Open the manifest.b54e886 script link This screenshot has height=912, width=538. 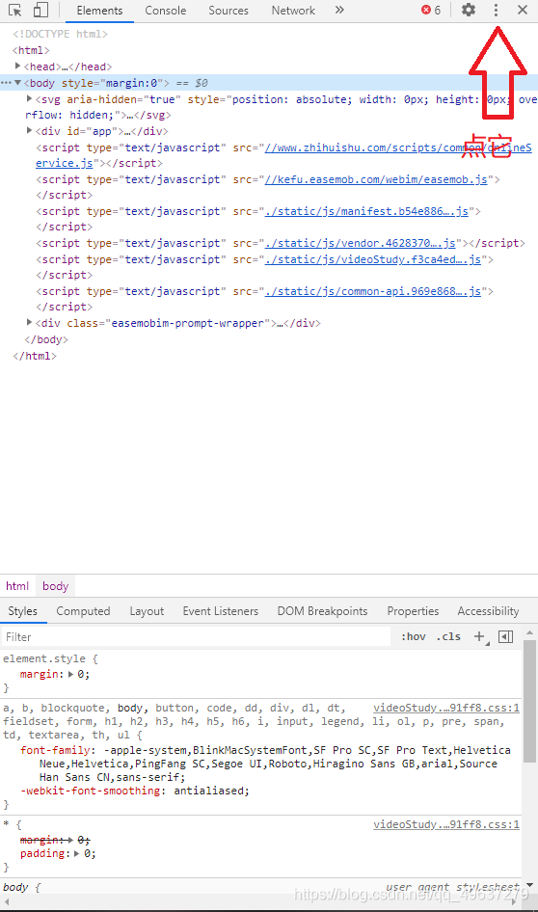click(366, 211)
